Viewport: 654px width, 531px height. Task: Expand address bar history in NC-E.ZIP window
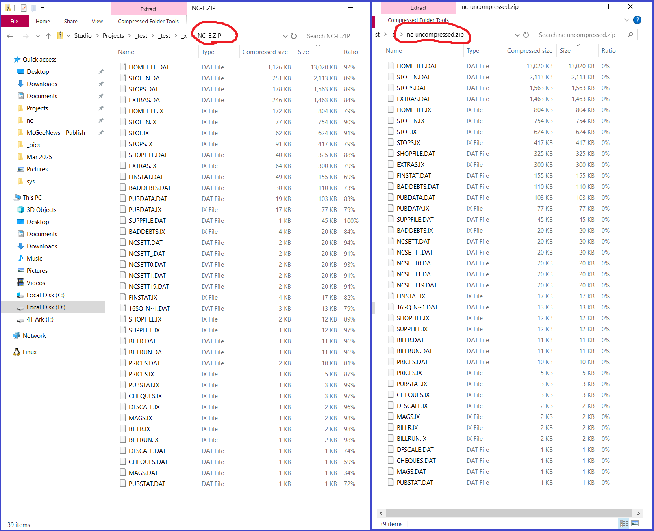coord(285,36)
